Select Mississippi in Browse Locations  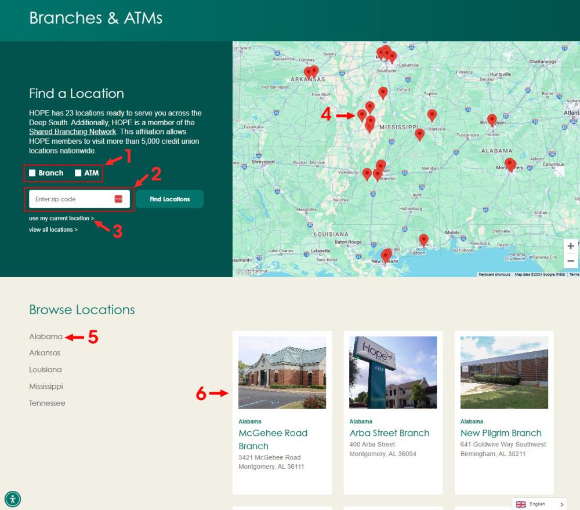pos(46,386)
